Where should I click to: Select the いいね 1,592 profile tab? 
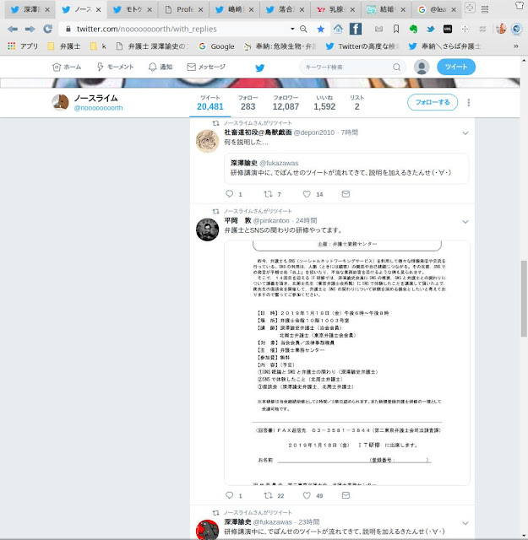(x=324, y=103)
